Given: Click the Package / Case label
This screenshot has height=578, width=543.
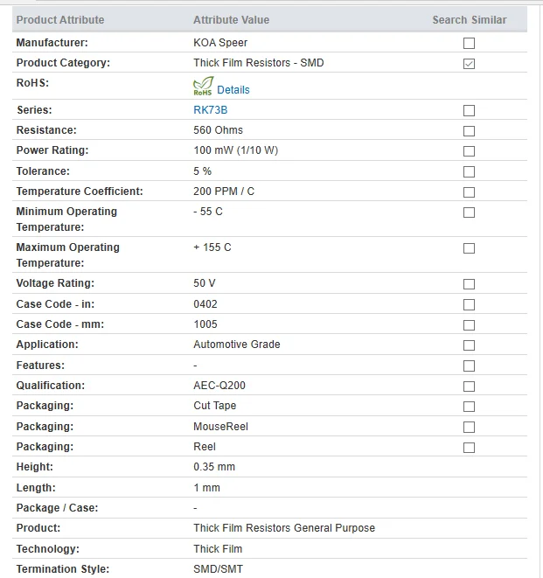Looking at the screenshot, I should (x=57, y=507).
